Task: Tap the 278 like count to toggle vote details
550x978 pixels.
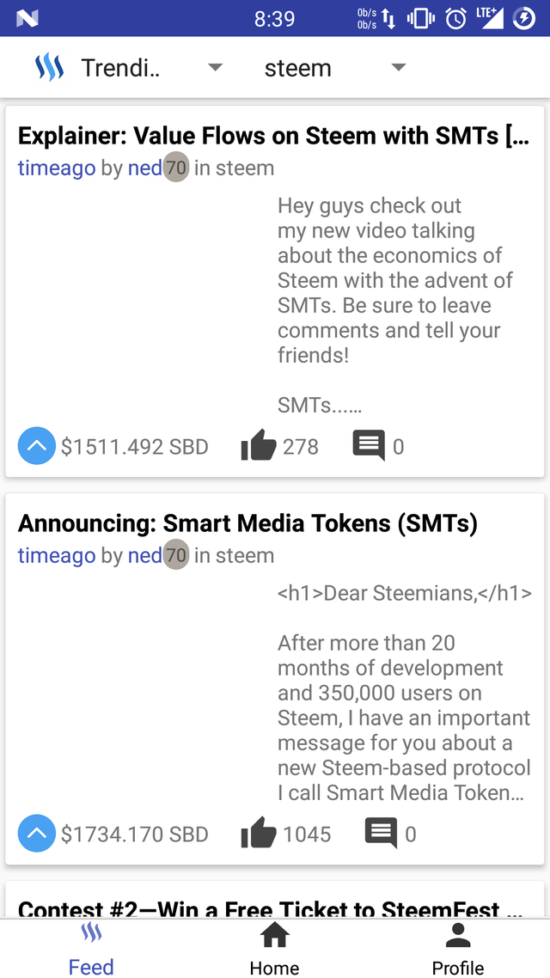Action: point(302,445)
